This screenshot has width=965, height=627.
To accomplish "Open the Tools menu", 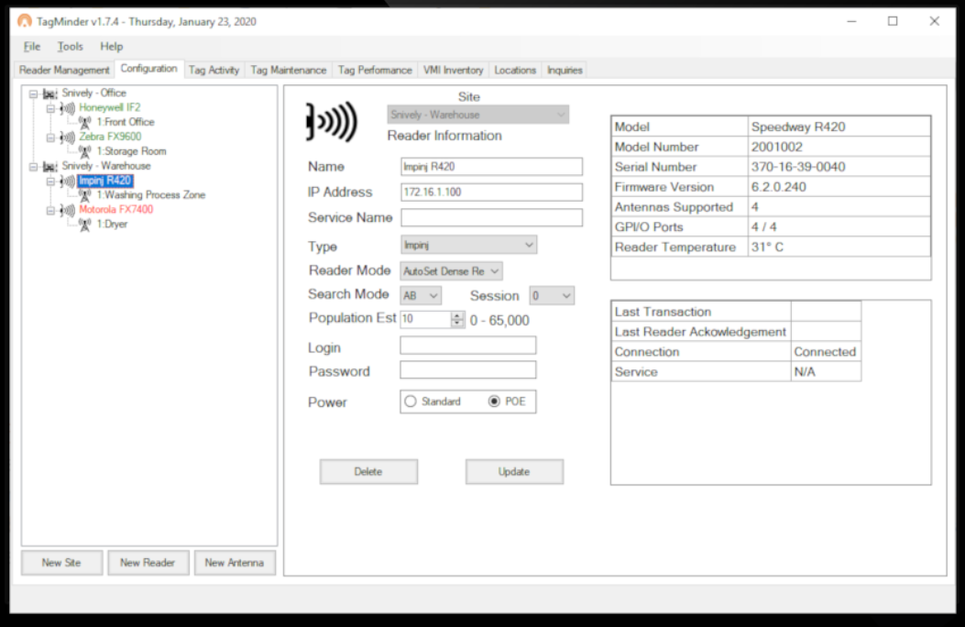I will (70, 46).
